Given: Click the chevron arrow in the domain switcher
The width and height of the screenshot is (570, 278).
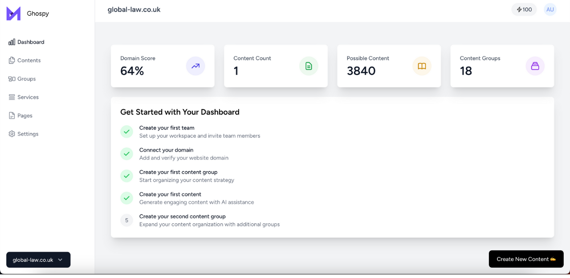Looking at the screenshot, I should (x=60, y=260).
